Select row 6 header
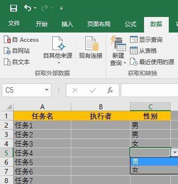This screenshot has height=184, width=178. [6, 162]
